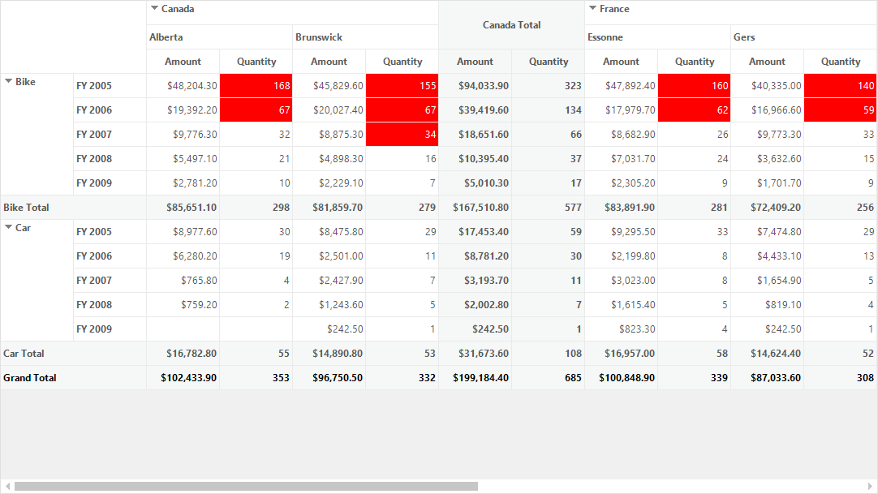Click the Quantity header under Brunswick

coord(402,62)
